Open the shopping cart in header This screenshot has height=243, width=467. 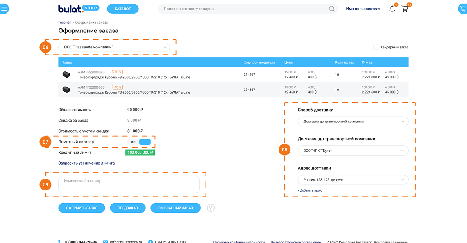(405, 9)
